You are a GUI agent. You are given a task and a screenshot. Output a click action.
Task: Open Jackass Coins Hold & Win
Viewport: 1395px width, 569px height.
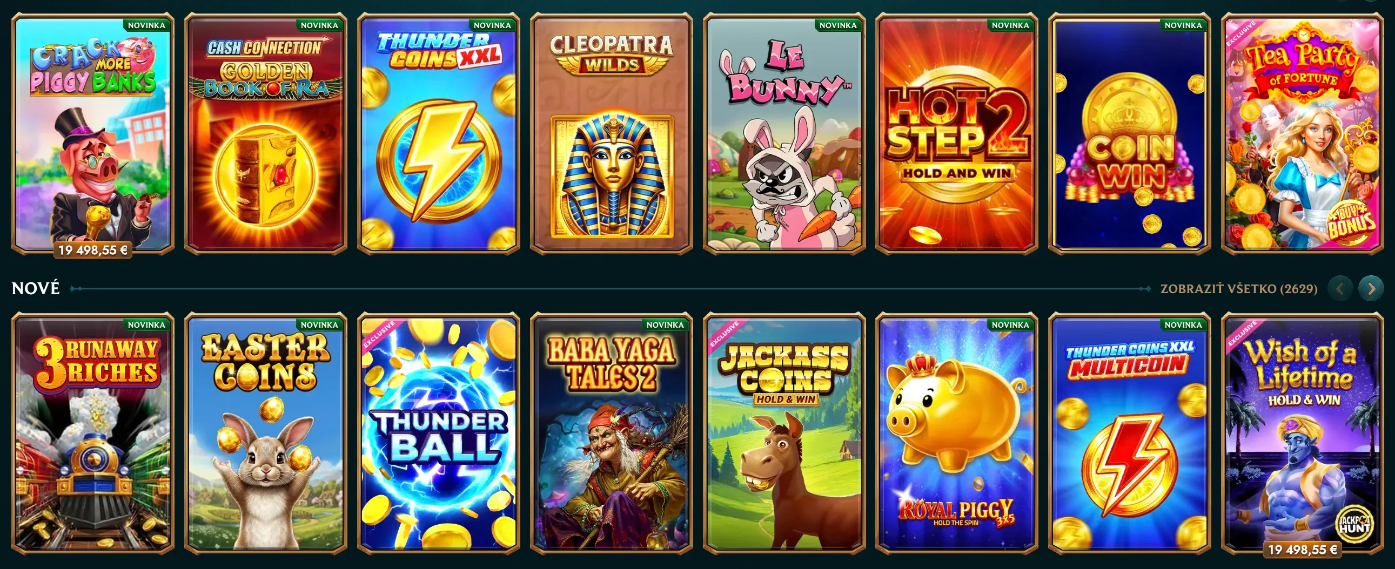pos(784,433)
